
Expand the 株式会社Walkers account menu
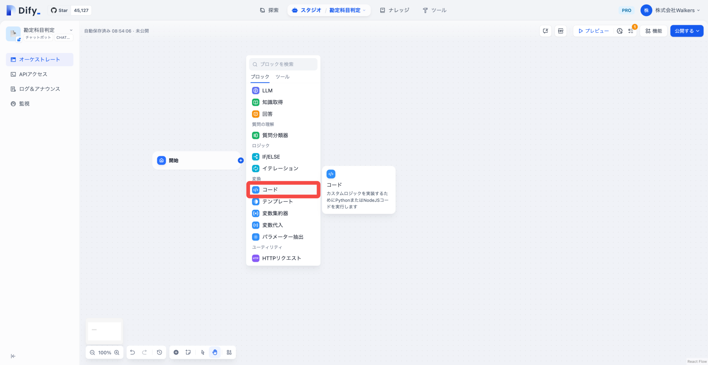coord(671,10)
